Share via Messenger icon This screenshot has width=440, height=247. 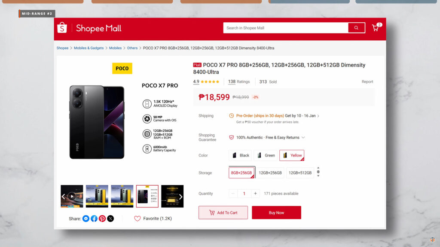[86, 219]
